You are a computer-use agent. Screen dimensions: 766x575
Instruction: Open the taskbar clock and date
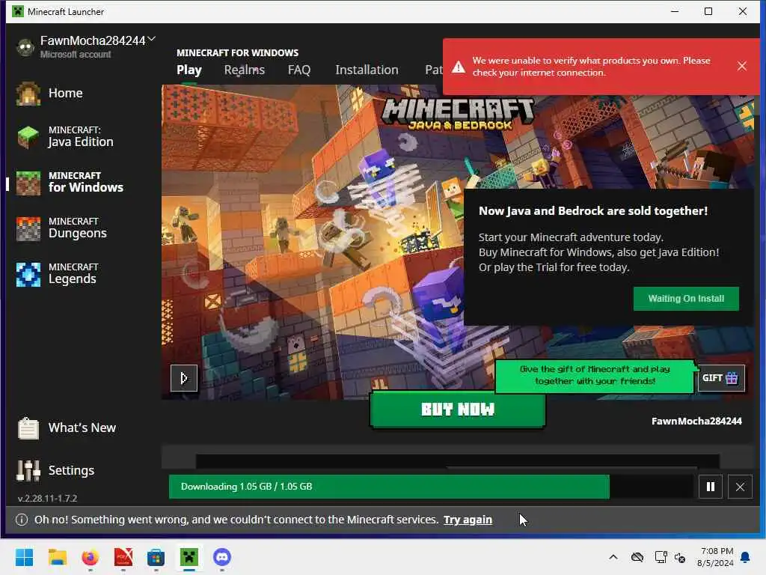716,557
